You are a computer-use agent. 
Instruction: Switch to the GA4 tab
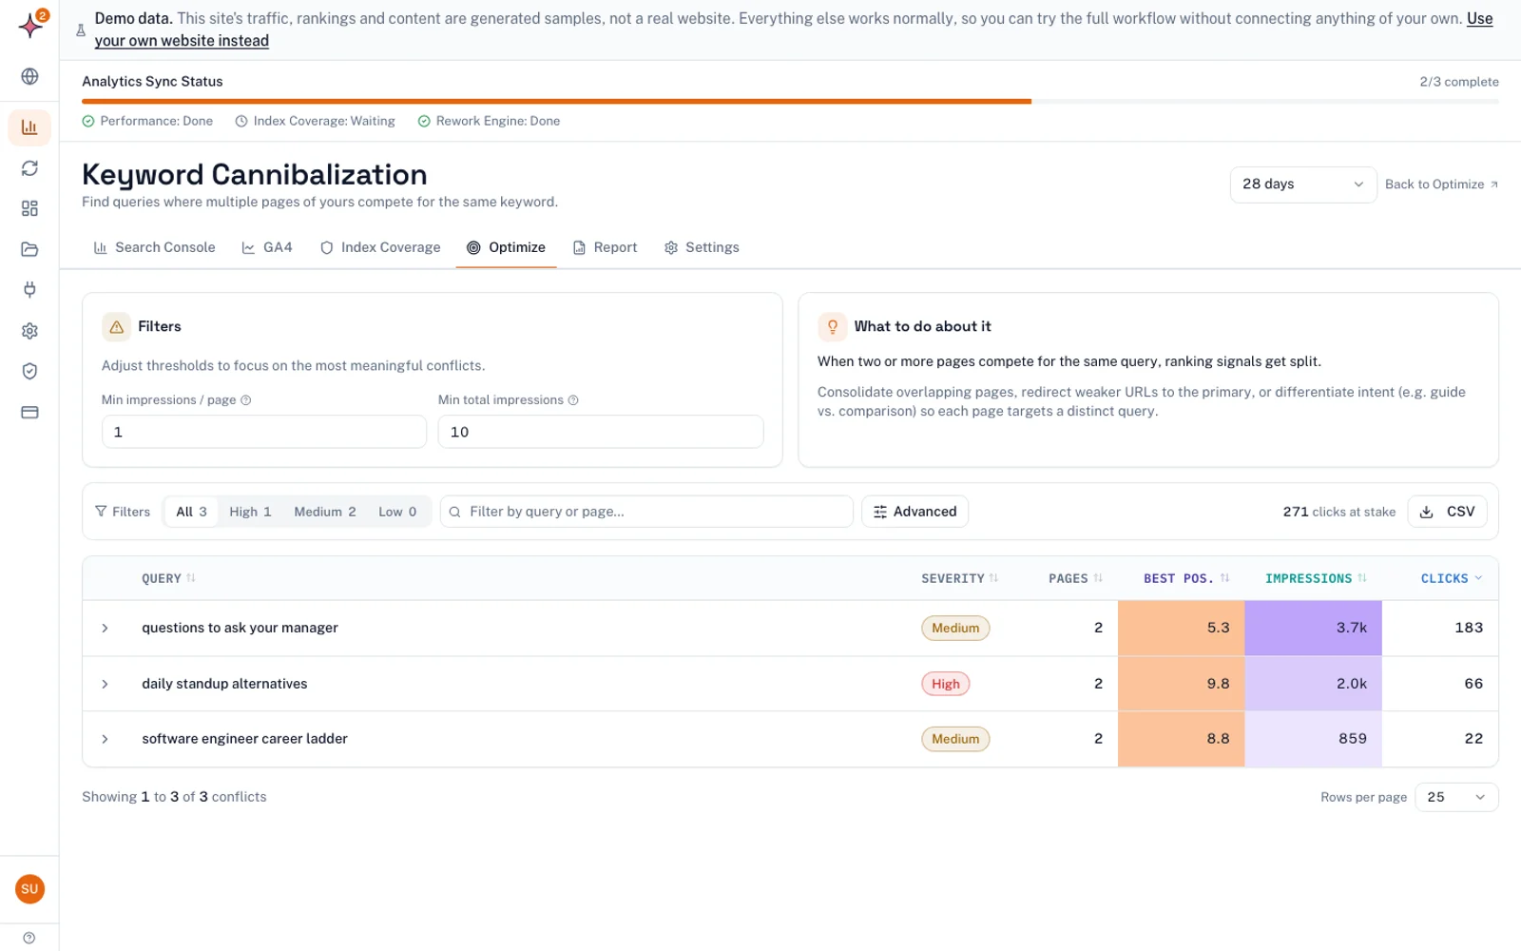pyautogui.click(x=267, y=247)
